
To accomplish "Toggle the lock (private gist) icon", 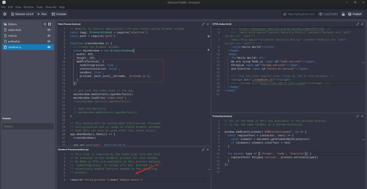I will pos(343,14).
